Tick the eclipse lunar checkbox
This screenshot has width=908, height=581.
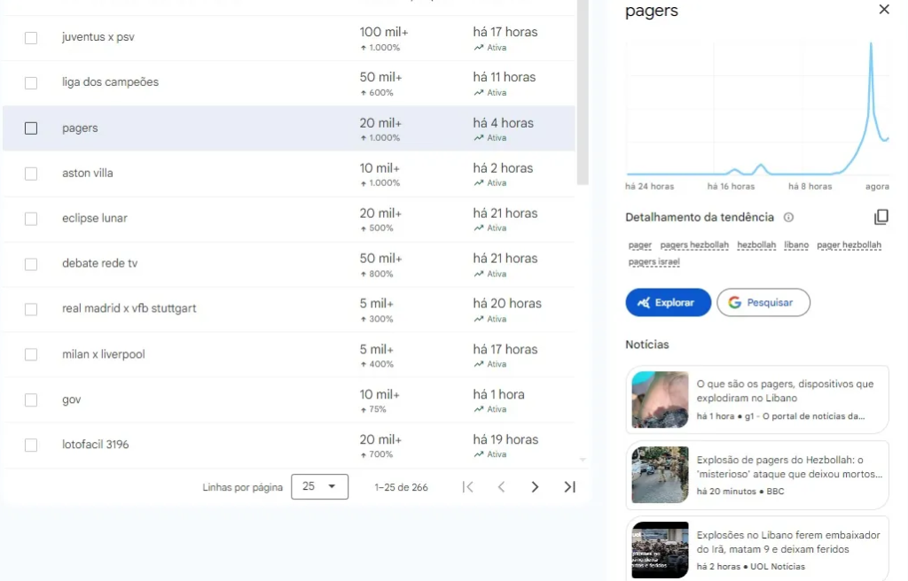point(31,219)
